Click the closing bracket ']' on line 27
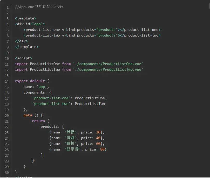 [x=42, y=155]
